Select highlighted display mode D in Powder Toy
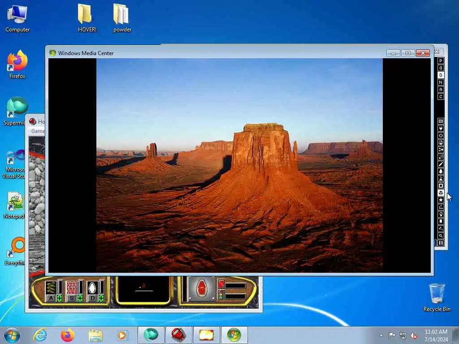This screenshot has height=344, width=459. (x=441, y=75)
